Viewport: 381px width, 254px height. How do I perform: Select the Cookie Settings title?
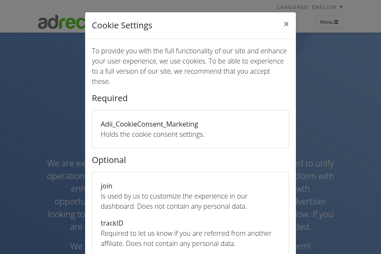[x=122, y=25]
